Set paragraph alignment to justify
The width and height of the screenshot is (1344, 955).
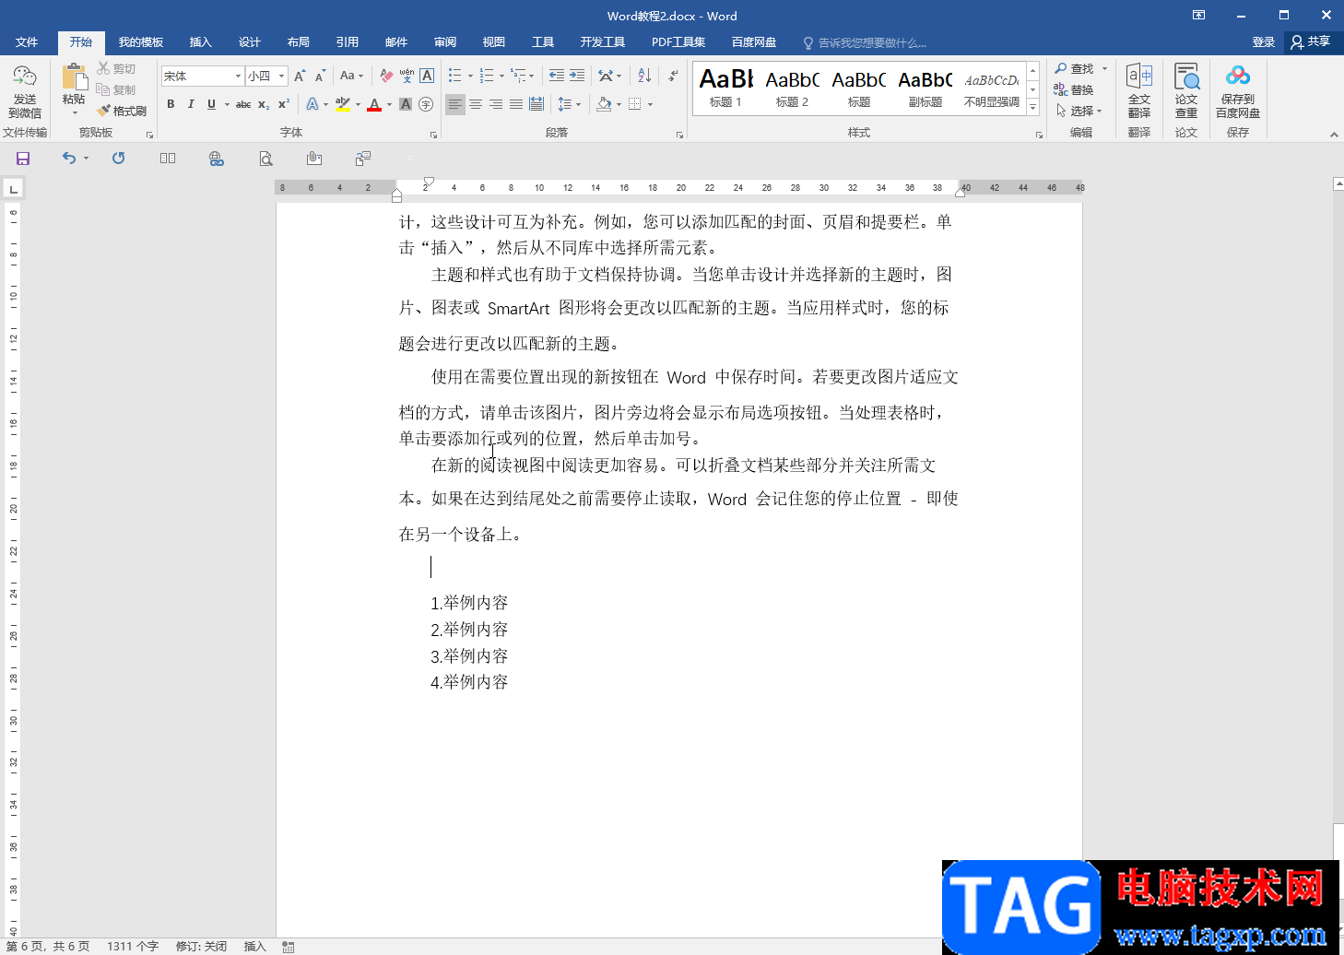pyautogui.click(x=516, y=104)
